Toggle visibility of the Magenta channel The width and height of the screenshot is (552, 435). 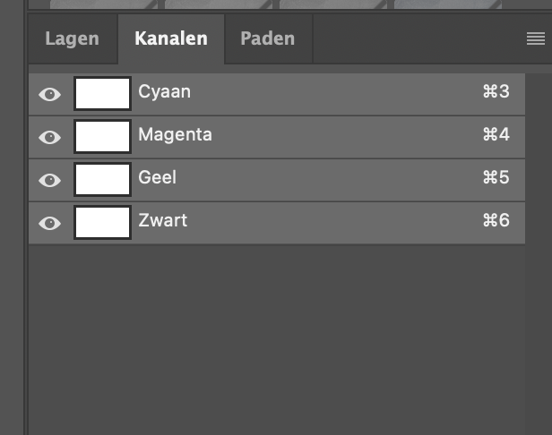(50, 137)
